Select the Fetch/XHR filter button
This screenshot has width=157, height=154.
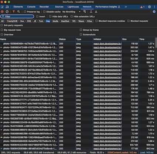(12, 21)
